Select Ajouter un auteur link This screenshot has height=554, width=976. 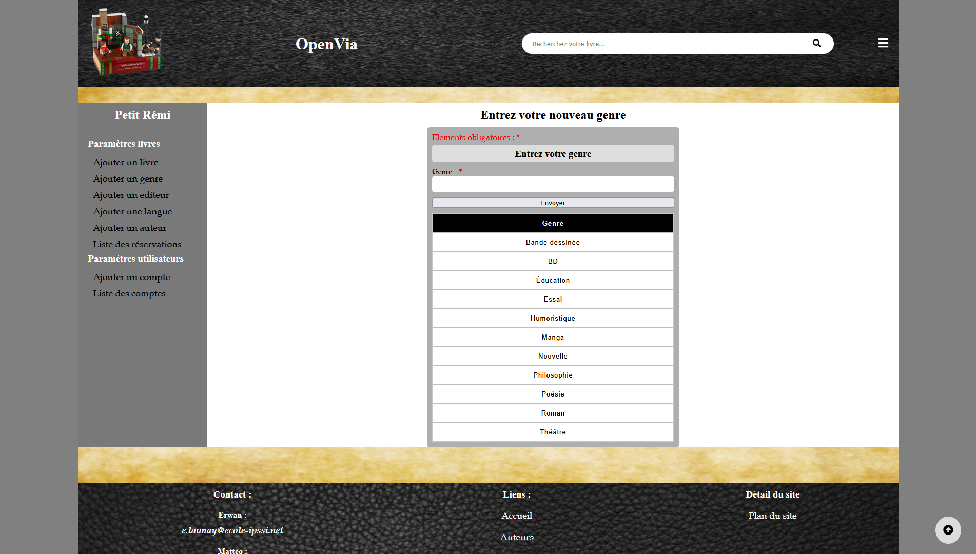pyautogui.click(x=130, y=228)
